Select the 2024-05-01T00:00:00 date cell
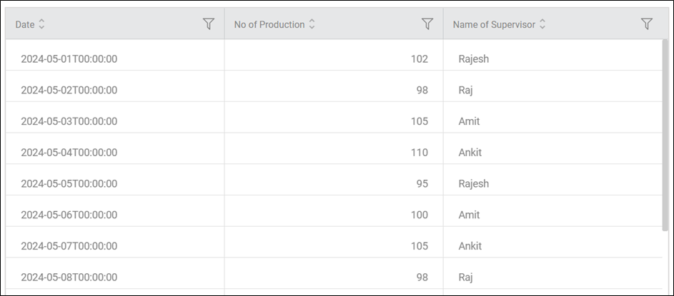This screenshot has width=674, height=296. pyautogui.click(x=115, y=58)
